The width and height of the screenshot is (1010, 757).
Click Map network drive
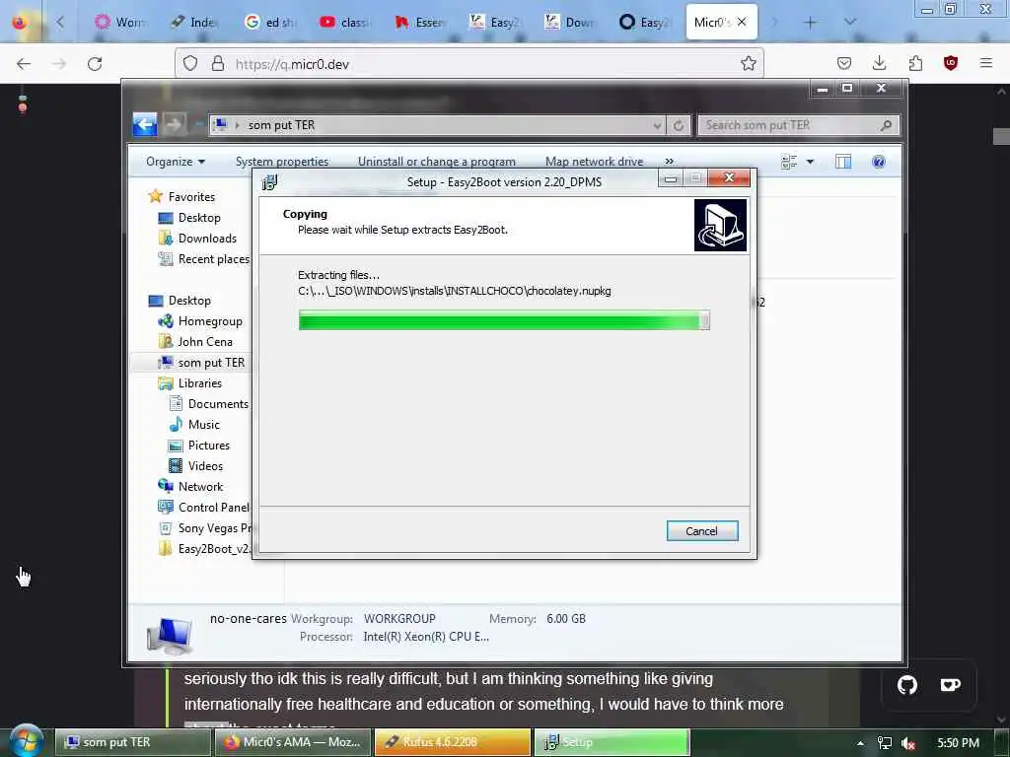[594, 162]
